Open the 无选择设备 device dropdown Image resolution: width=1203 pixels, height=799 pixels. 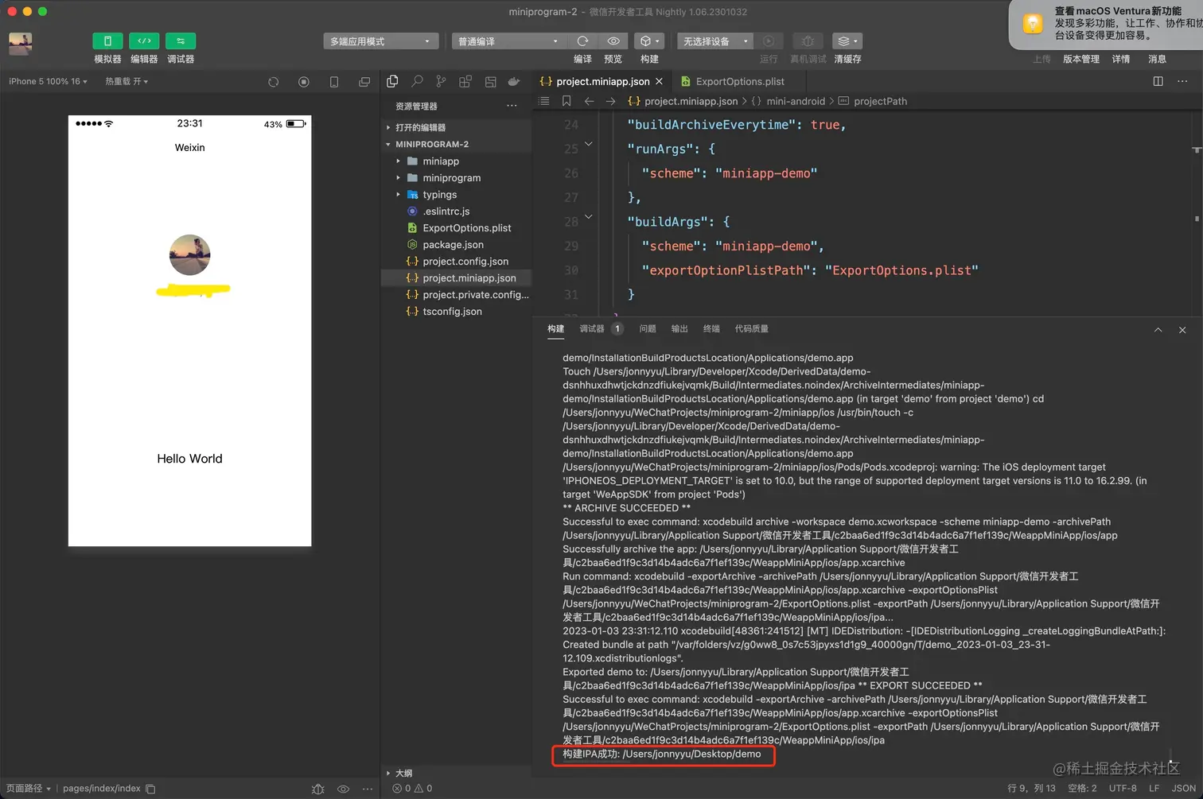(x=715, y=41)
